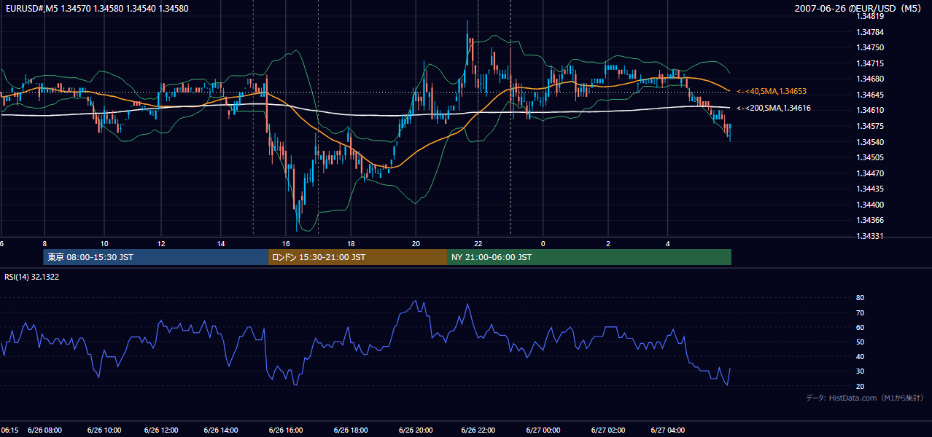Select the ロンドン 15:30-21:00 JST session bar
932x437 pixels.
tap(357, 257)
